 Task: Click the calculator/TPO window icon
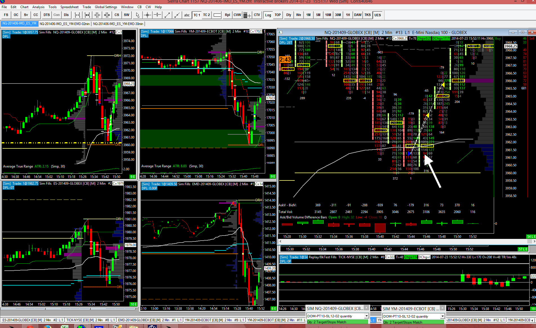click(247, 15)
